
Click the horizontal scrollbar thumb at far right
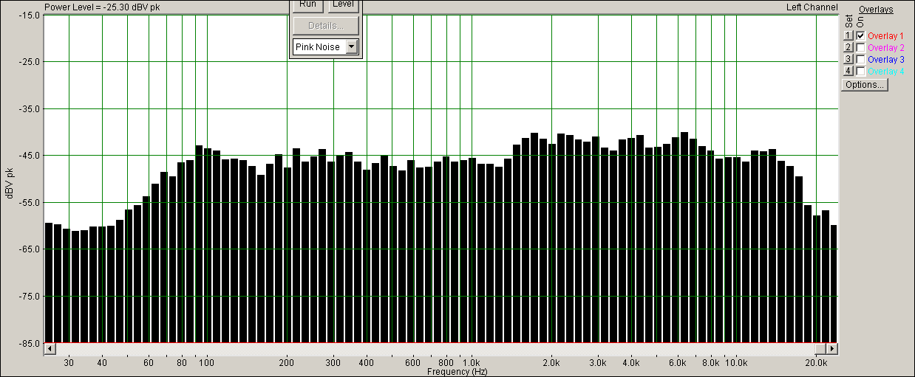(822, 348)
